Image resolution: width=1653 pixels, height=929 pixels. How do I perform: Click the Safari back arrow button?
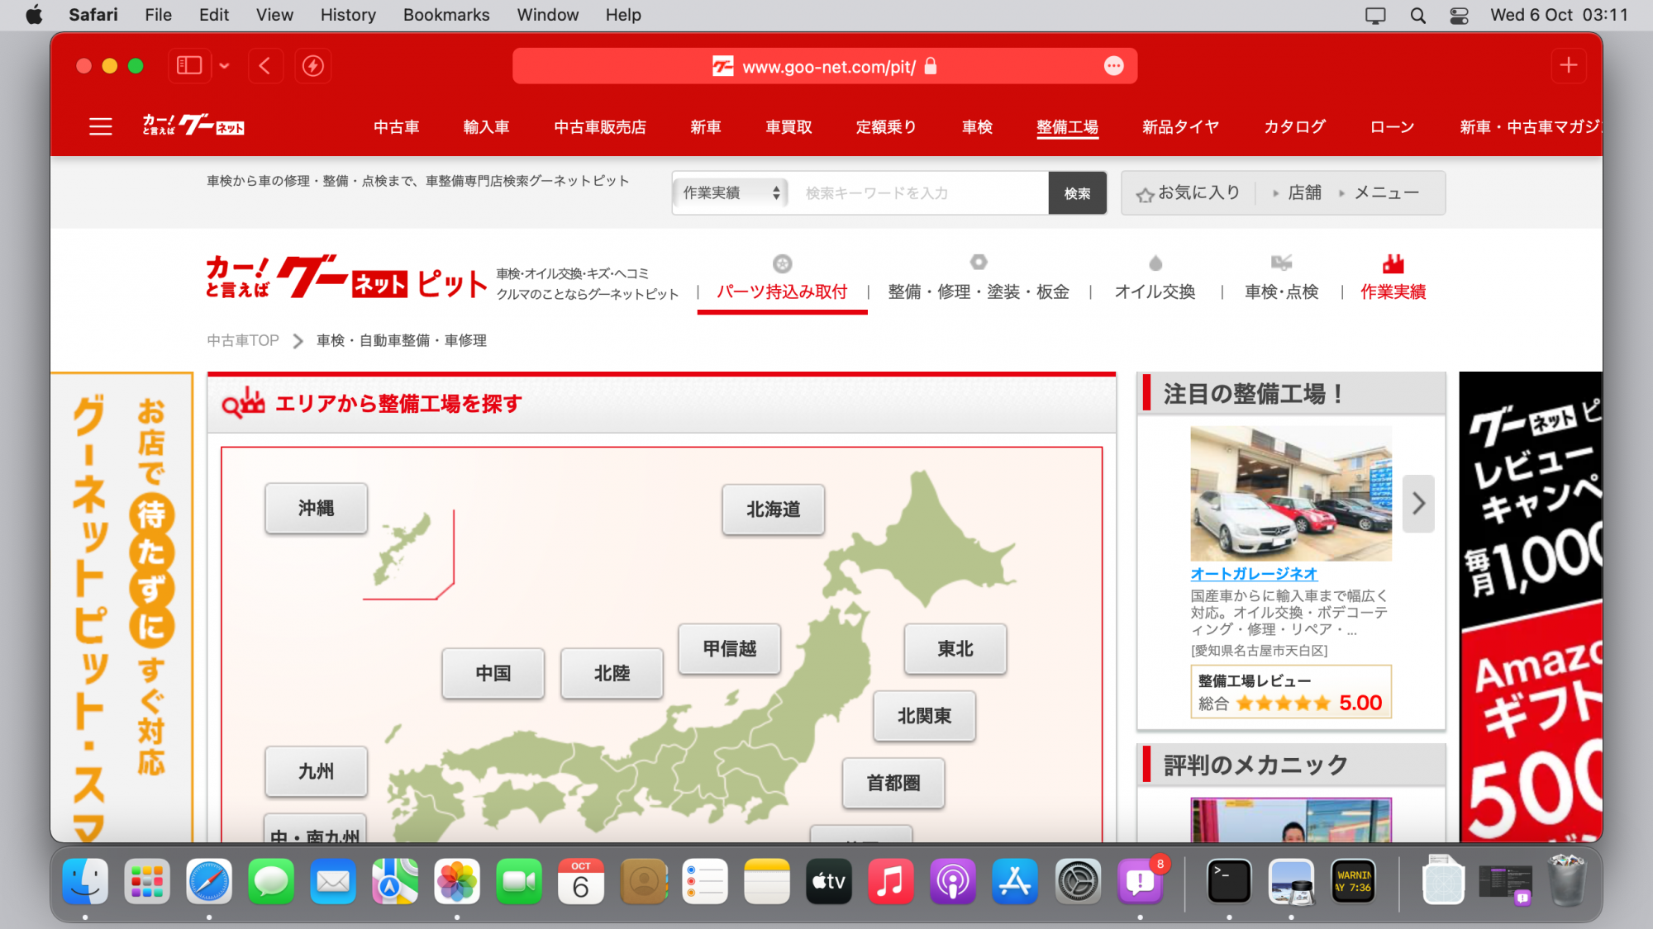pyautogui.click(x=264, y=65)
